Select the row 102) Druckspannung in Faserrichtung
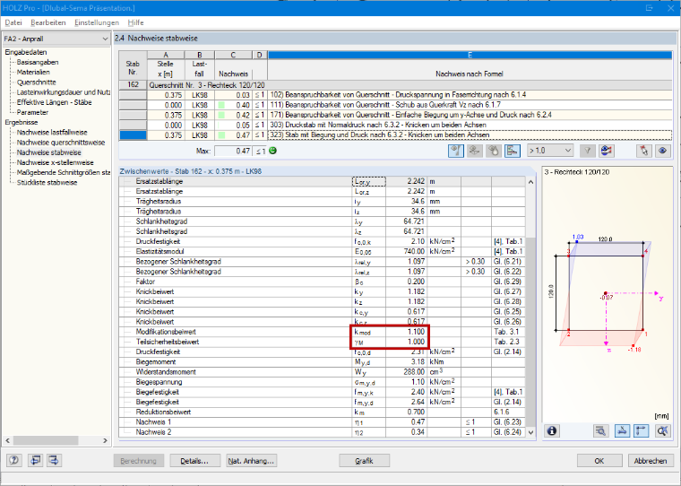This screenshot has width=681, height=486. point(395,95)
